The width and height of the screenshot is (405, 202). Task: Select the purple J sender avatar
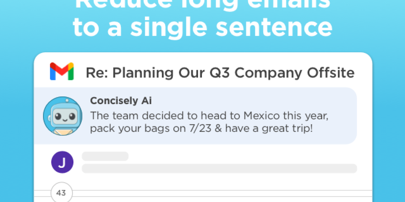pyautogui.click(x=62, y=162)
